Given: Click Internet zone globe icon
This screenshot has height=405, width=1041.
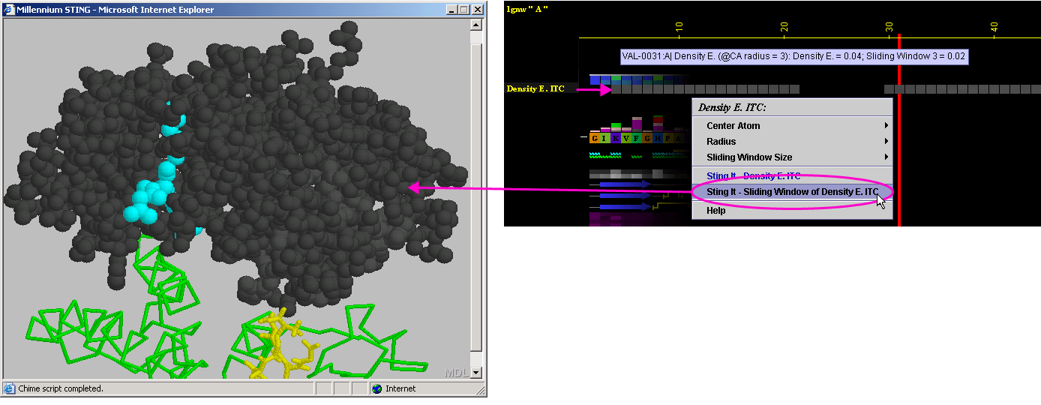Looking at the screenshot, I should coord(377,388).
